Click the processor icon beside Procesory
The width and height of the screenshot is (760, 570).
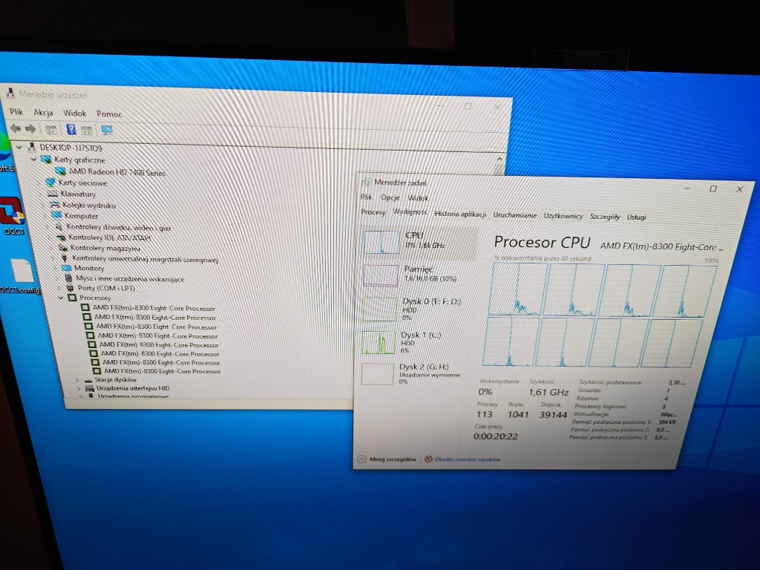[x=72, y=298]
